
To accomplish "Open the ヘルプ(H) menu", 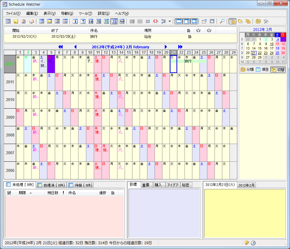I will point(122,13).
